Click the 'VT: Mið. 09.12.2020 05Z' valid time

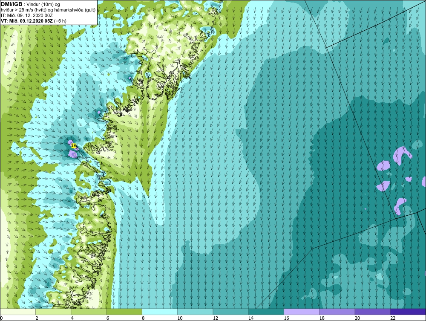coord(27,20)
